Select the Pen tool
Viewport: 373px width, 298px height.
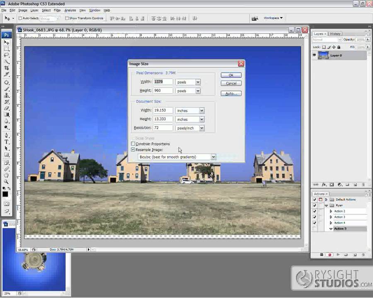pyautogui.click(x=6, y=135)
